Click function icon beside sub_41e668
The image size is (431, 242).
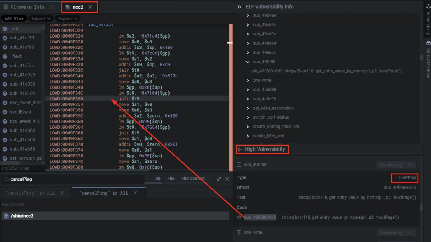tap(5, 149)
